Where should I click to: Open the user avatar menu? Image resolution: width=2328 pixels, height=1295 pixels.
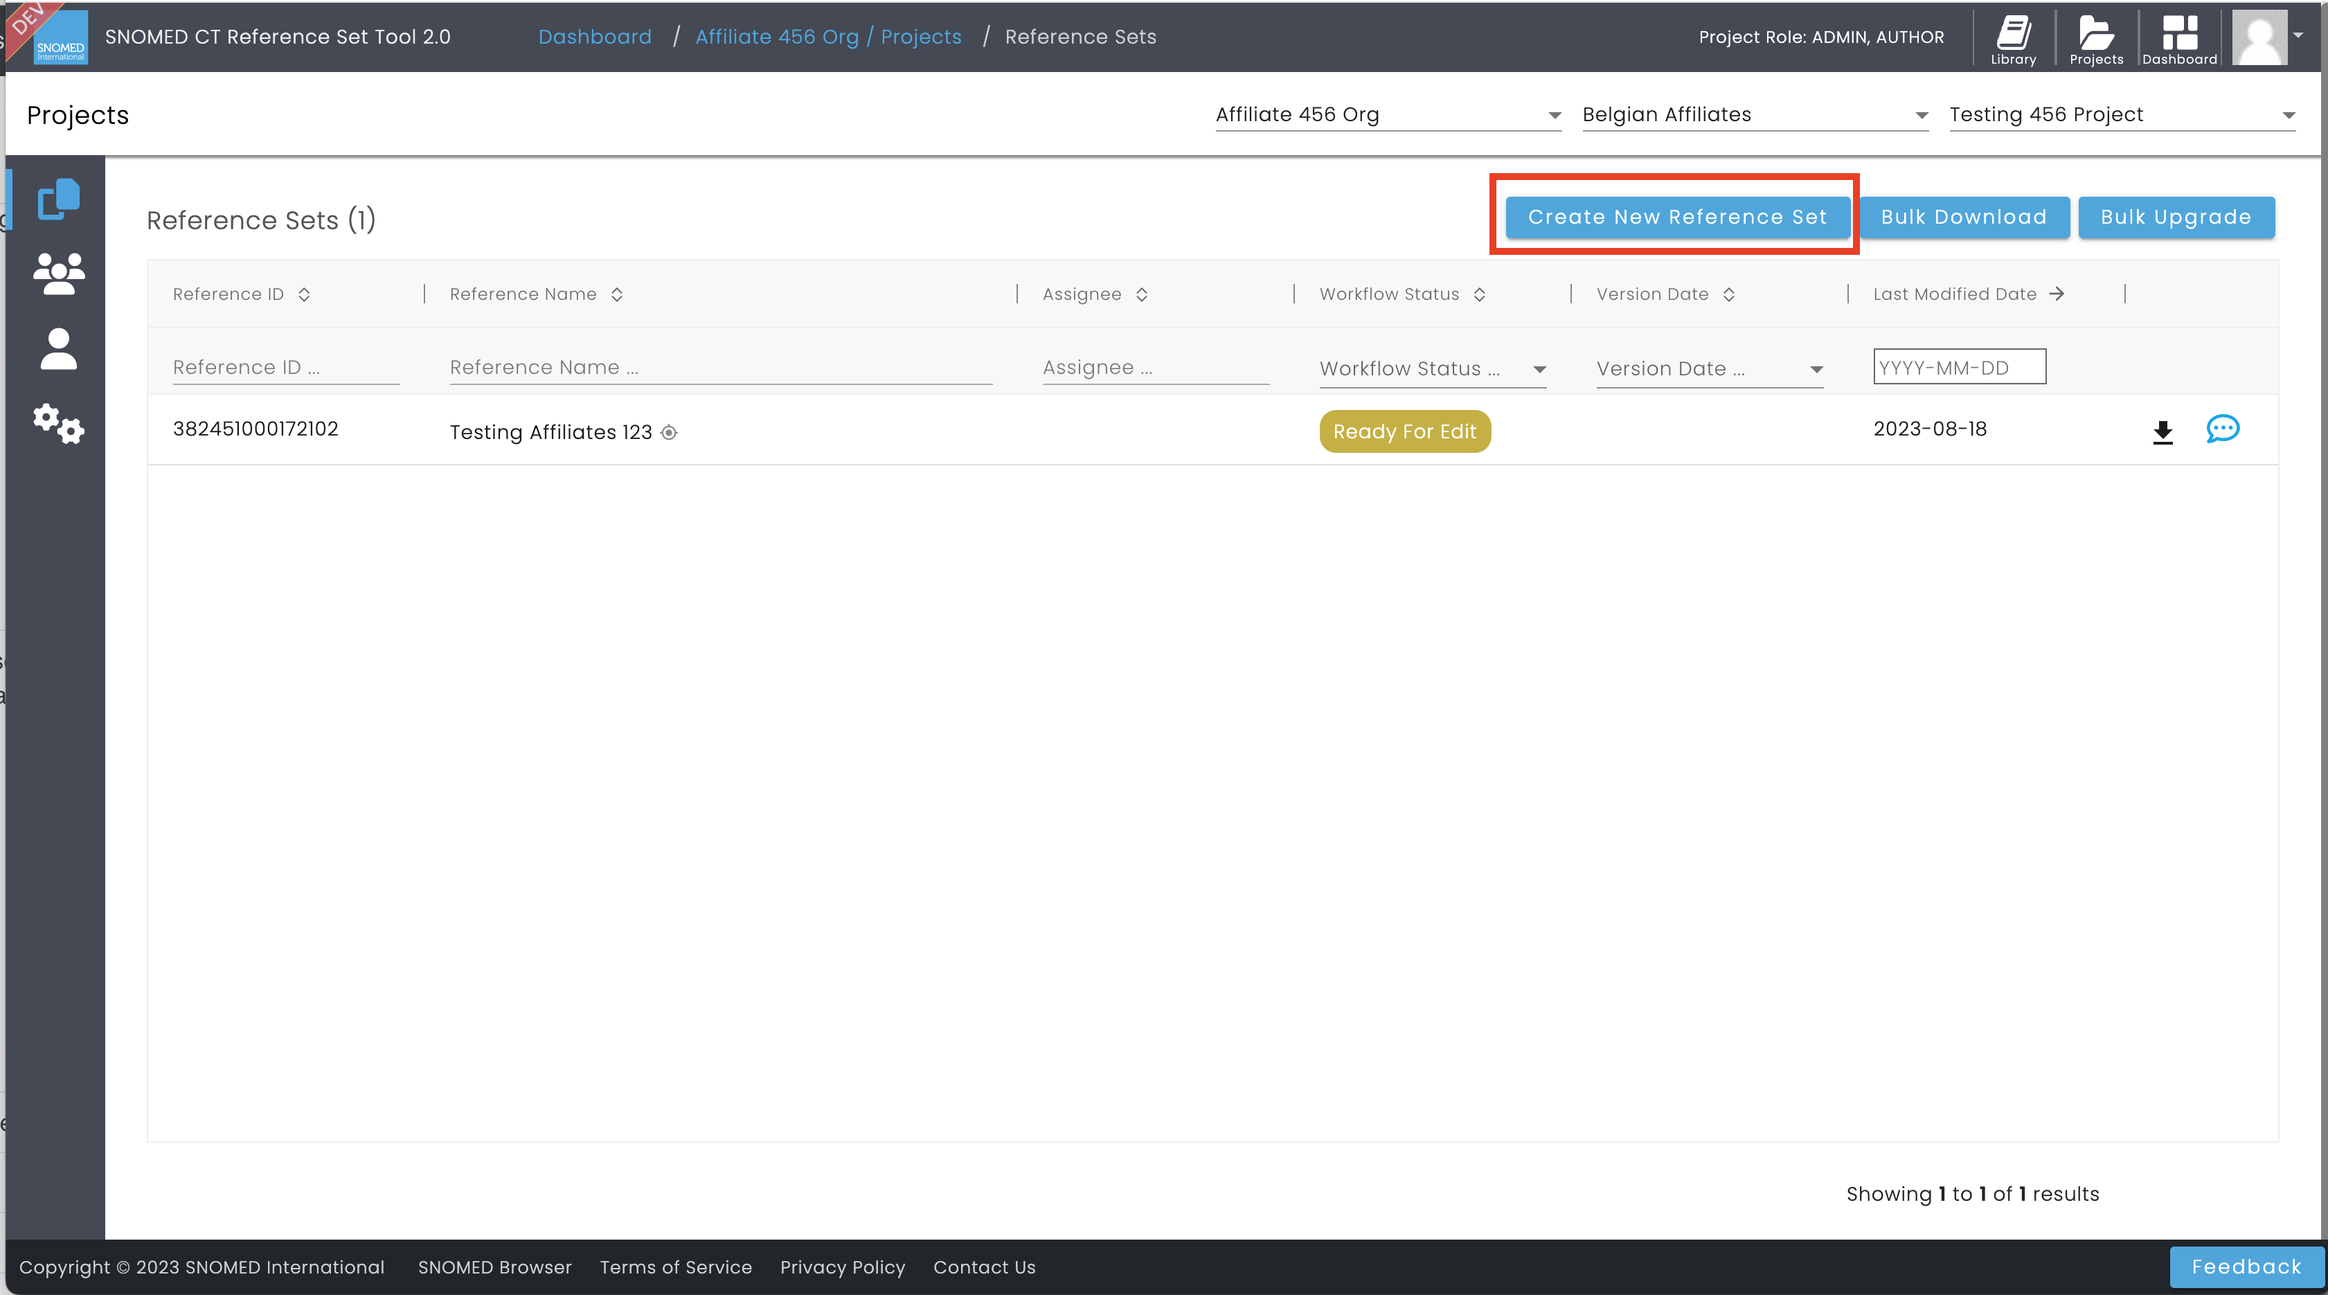(x=2259, y=37)
